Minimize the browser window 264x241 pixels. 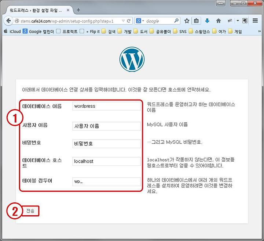[235, 3]
